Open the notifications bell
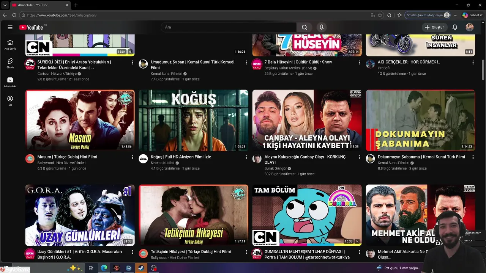The width and height of the screenshot is (486, 273). (455, 27)
